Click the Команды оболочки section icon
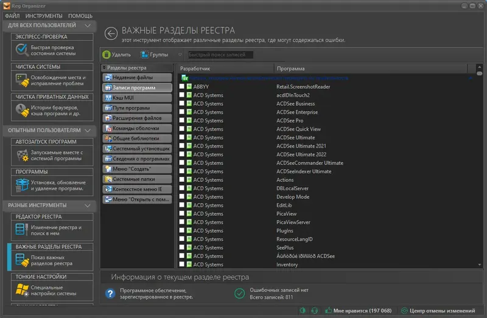This screenshot has height=318, width=487. [108, 128]
